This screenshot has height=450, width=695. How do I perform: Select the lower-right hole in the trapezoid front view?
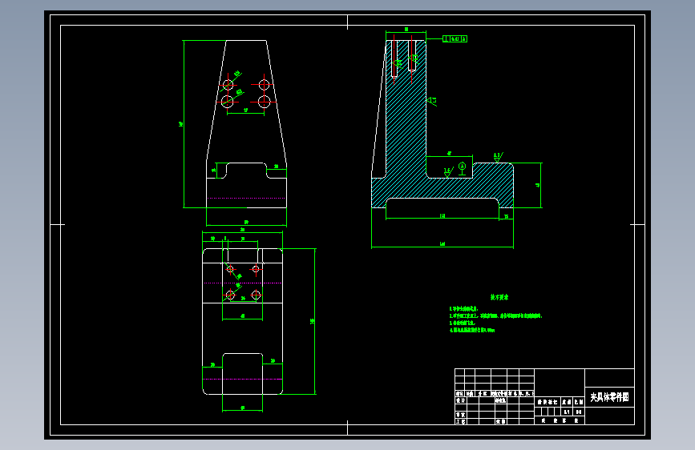(x=265, y=102)
